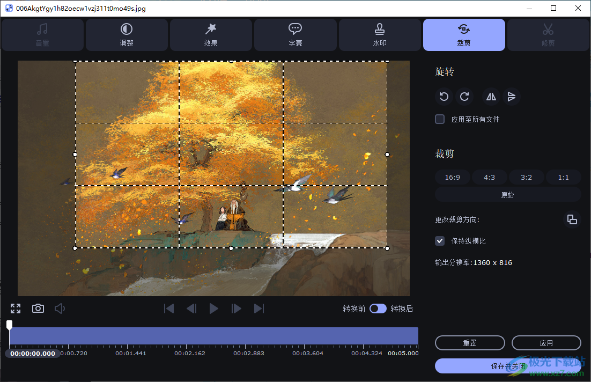Image resolution: width=591 pixels, height=382 pixels.
Task: Rotate image clockwise
Action: point(464,97)
